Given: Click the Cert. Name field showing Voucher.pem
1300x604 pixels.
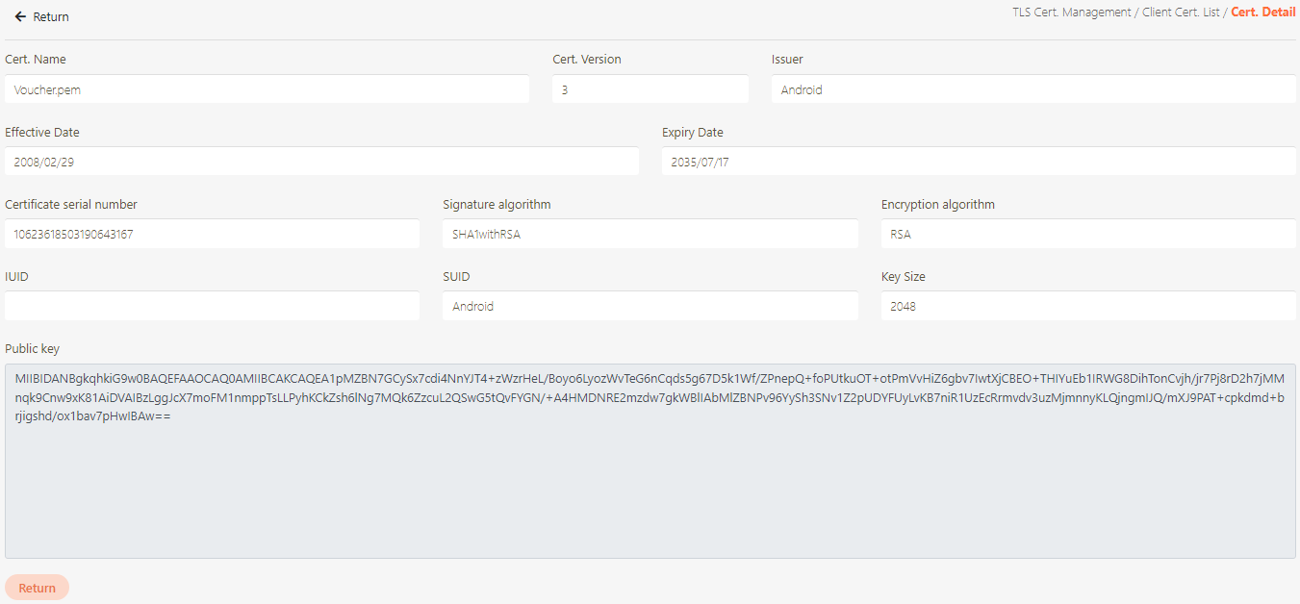Looking at the screenshot, I should (x=267, y=89).
